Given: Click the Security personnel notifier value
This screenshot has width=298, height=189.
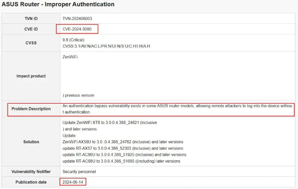Looking at the screenshot, I should pyautogui.click(x=79, y=172).
